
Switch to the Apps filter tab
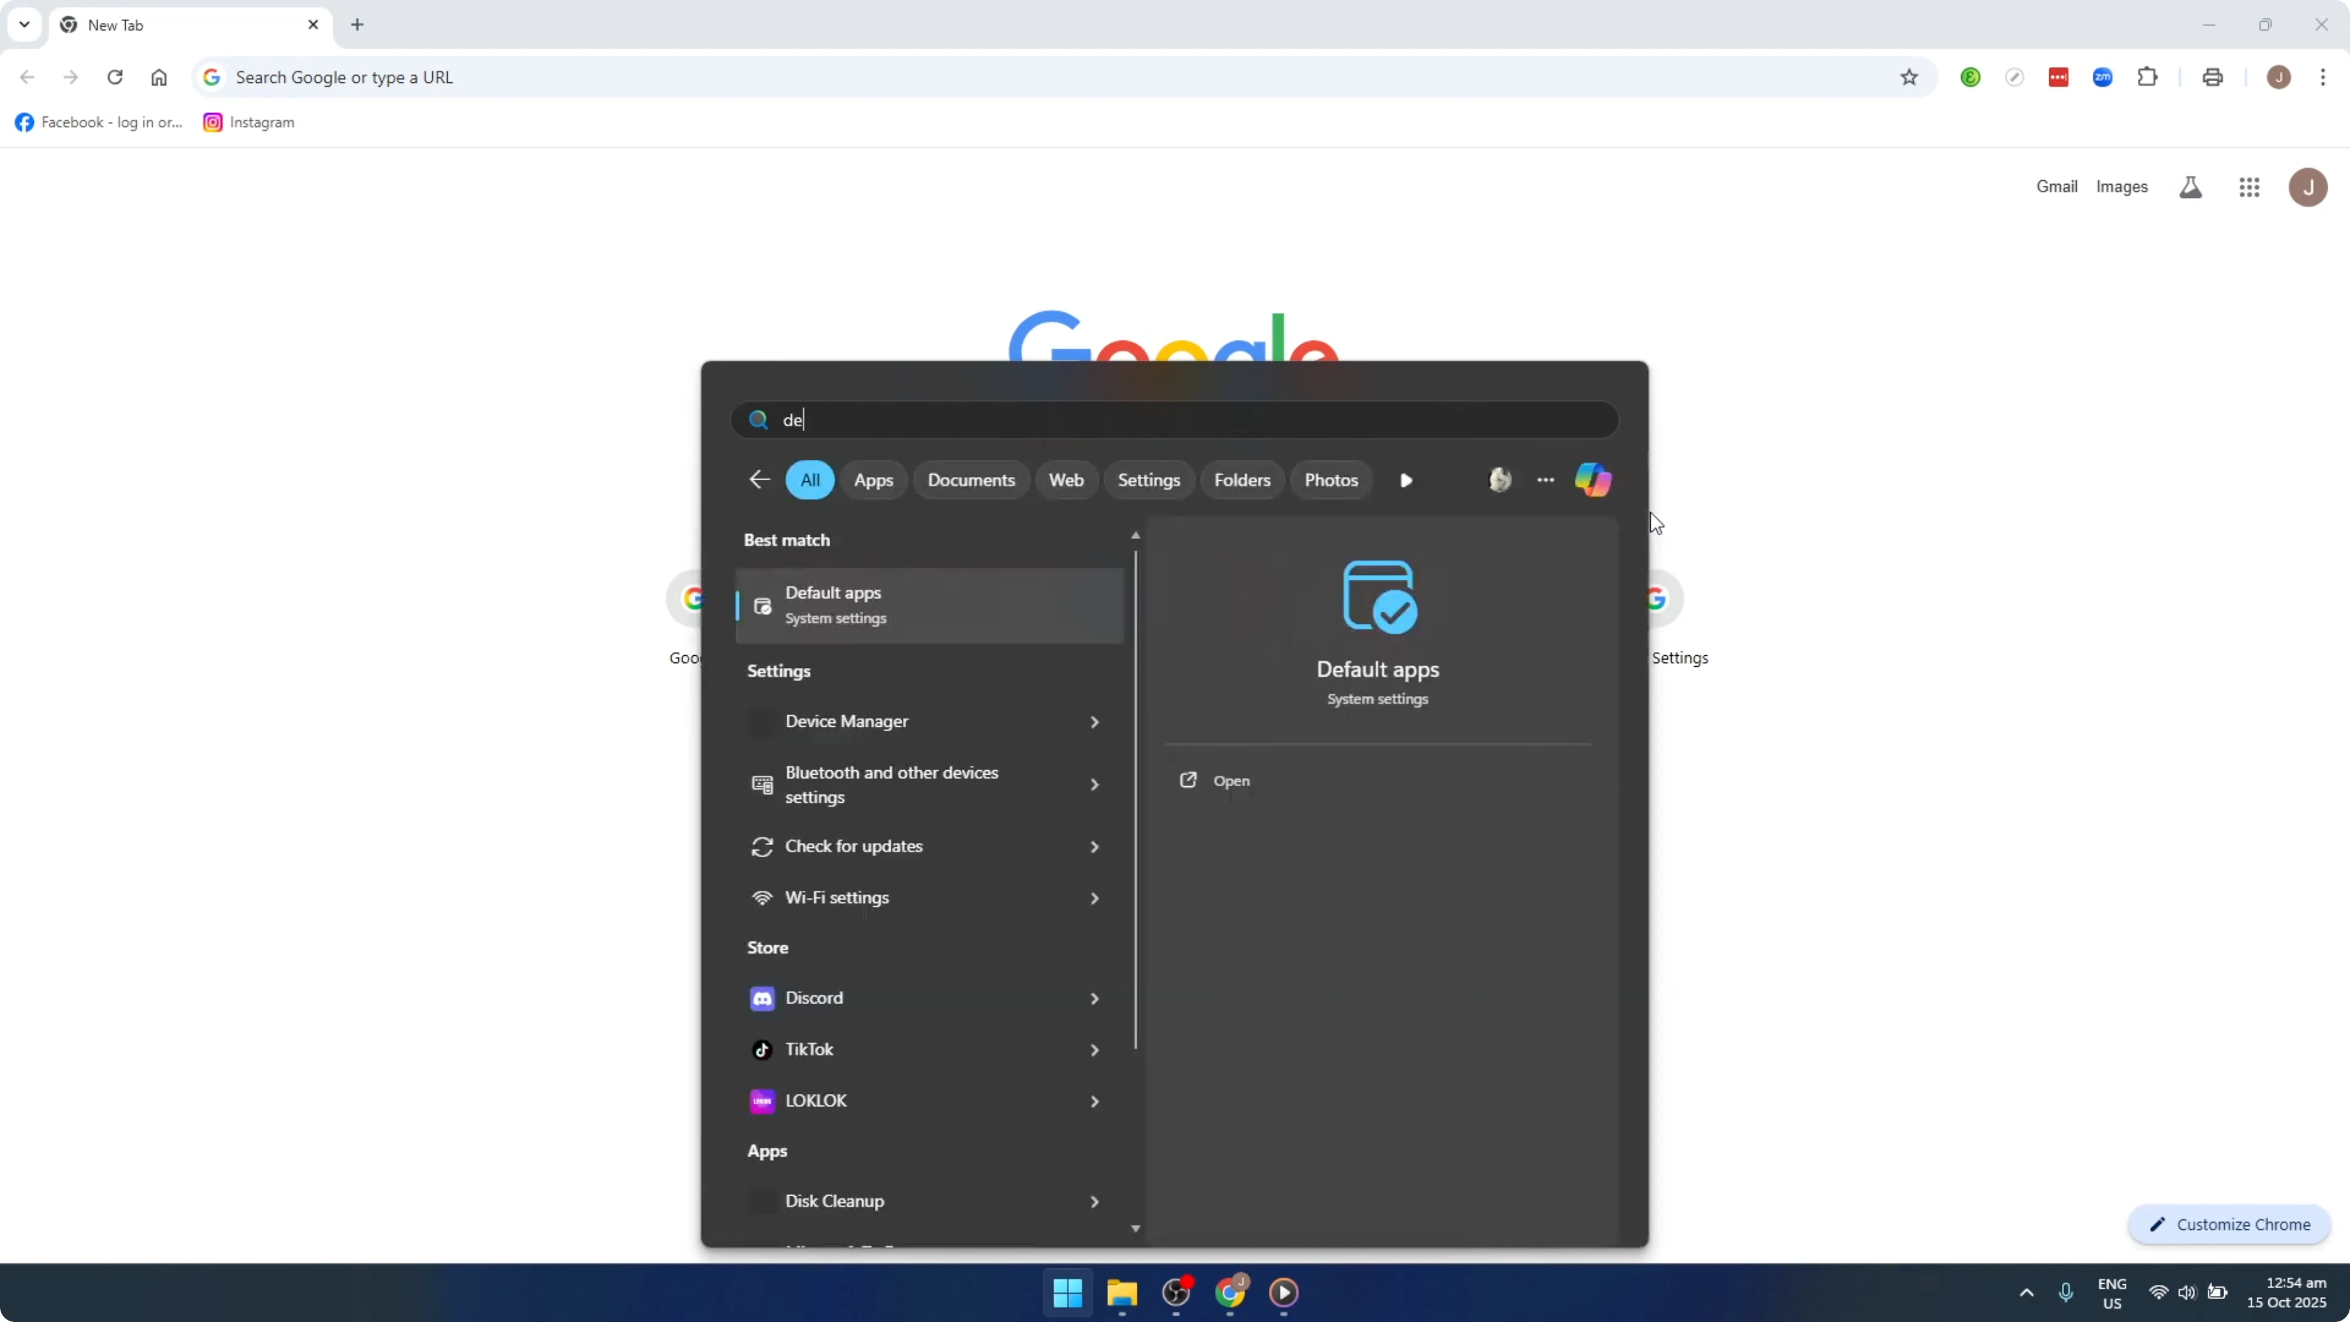873,480
